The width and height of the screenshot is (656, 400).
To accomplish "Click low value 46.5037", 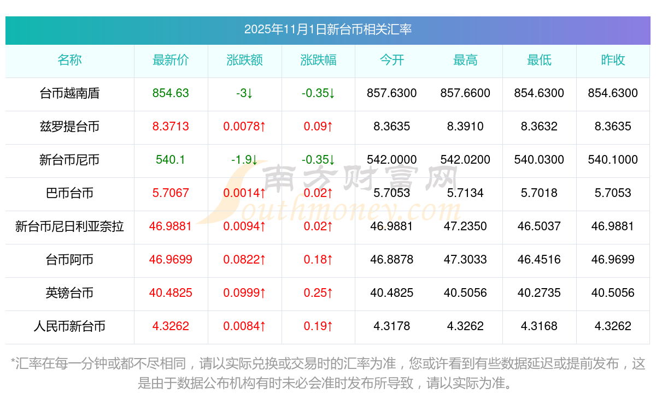I will (539, 226).
